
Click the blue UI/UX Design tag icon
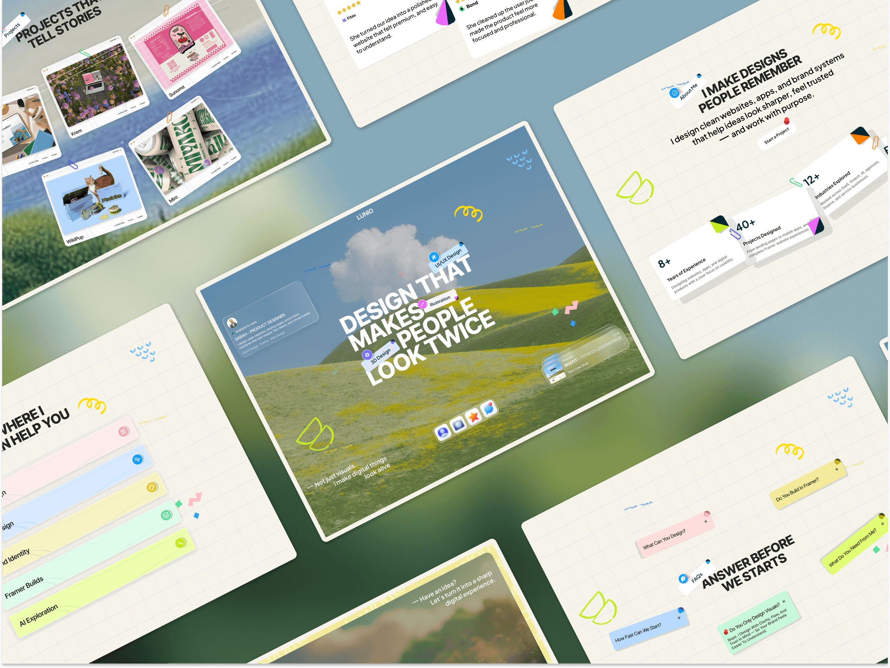click(434, 257)
